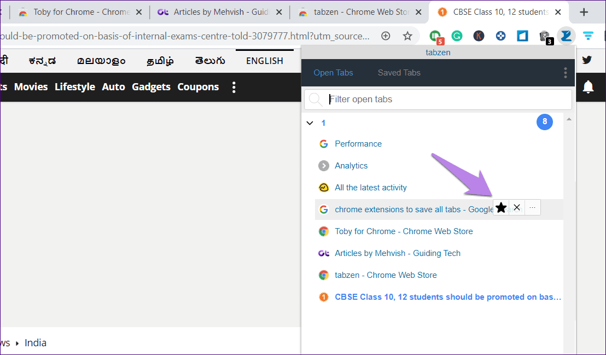Open the Coupons section
The width and height of the screenshot is (606, 355).
point(198,87)
